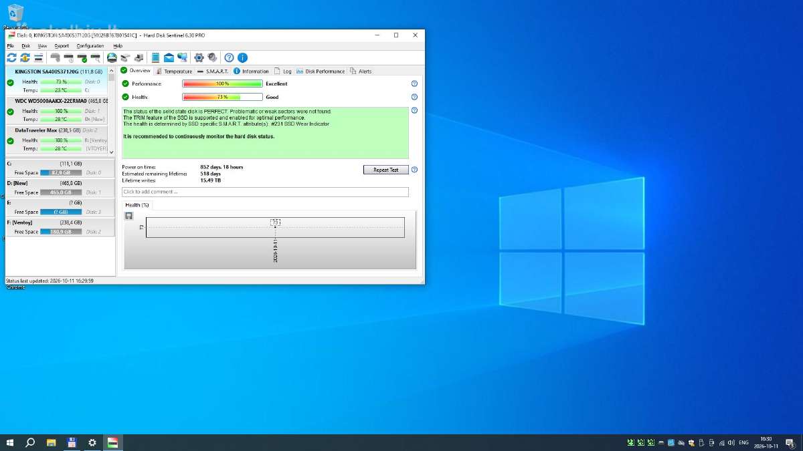Click the stacked panels toolbar icon after refresh icons
The height and width of the screenshot is (451, 803).
coord(39,57)
